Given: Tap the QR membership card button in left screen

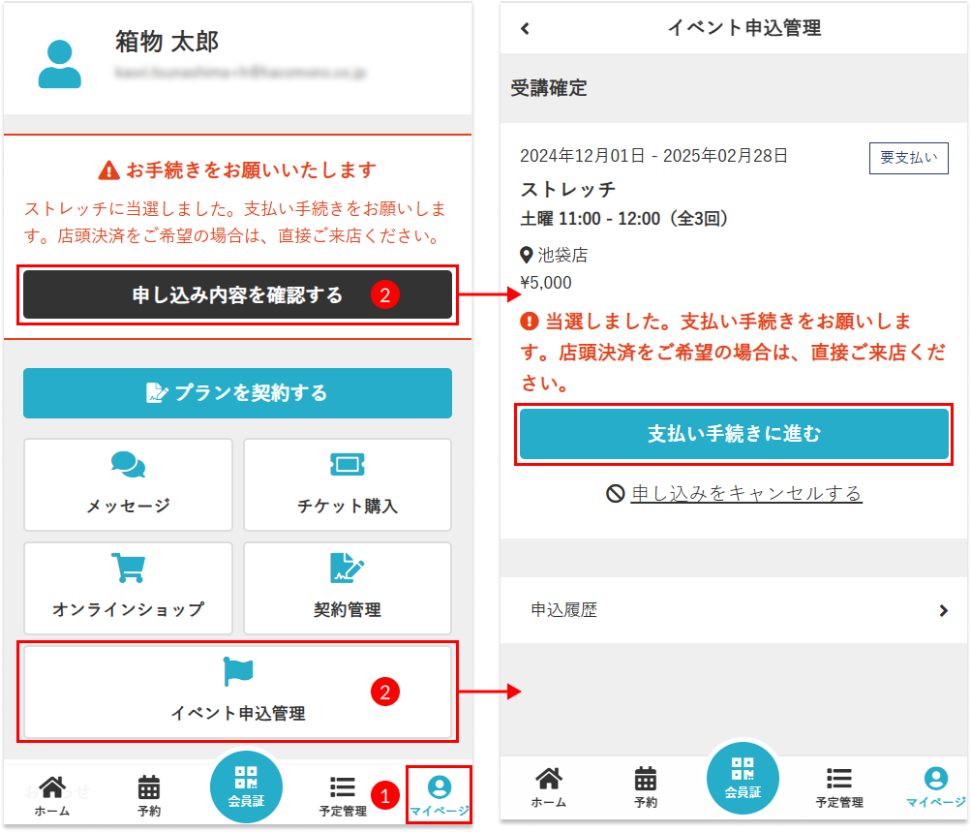Looking at the screenshot, I should [x=246, y=786].
